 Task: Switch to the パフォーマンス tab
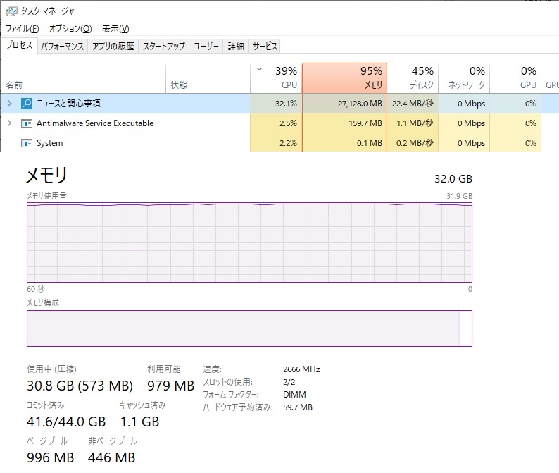coord(62,47)
